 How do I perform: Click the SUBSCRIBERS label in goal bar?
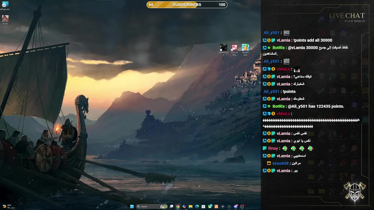pos(187,5)
